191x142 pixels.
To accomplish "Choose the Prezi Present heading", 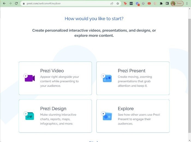I will pos(132,71).
